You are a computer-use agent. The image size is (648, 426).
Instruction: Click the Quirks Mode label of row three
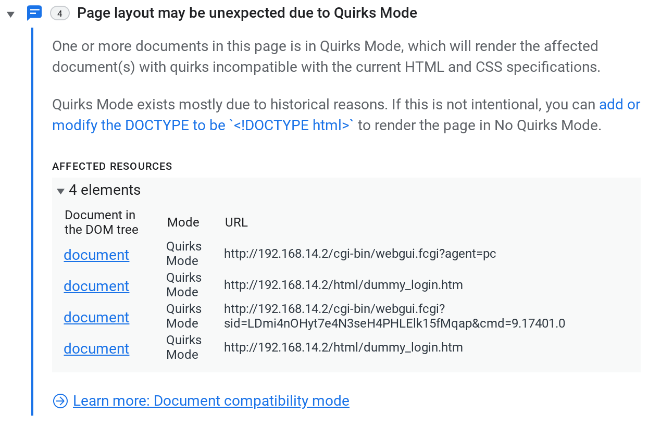(x=184, y=316)
